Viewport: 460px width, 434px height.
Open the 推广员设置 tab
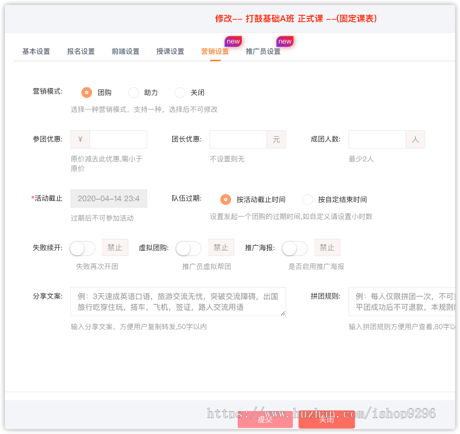click(x=262, y=51)
